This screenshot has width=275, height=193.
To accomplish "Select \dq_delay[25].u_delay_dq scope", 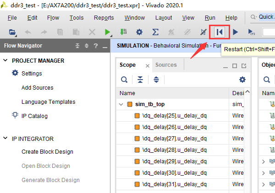I will click(x=174, y=116).
